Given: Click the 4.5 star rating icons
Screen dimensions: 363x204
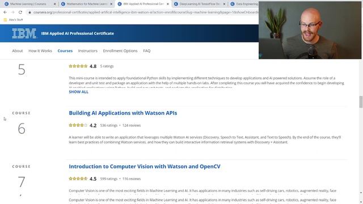Looking at the screenshot, I should pyautogui.click(x=78, y=179).
